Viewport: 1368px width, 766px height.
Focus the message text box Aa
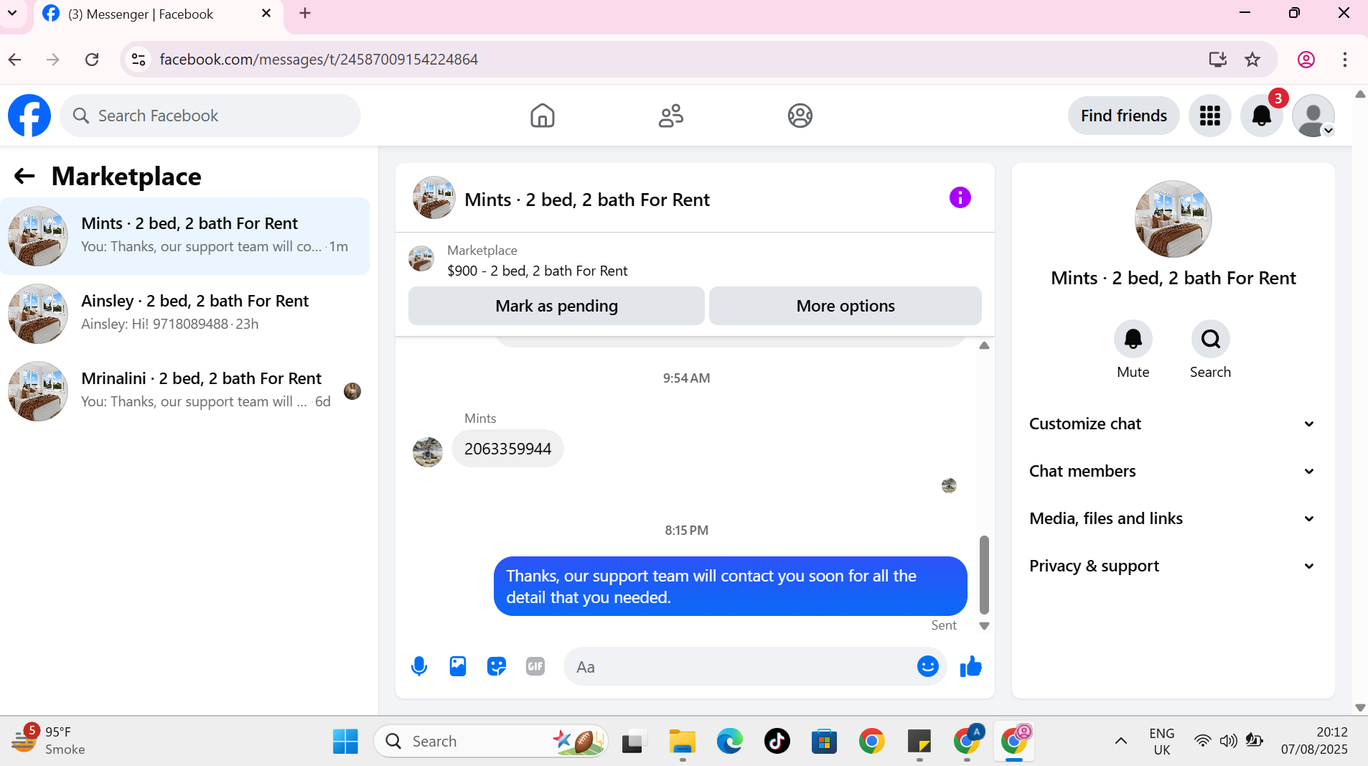pyautogui.click(x=739, y=667)
